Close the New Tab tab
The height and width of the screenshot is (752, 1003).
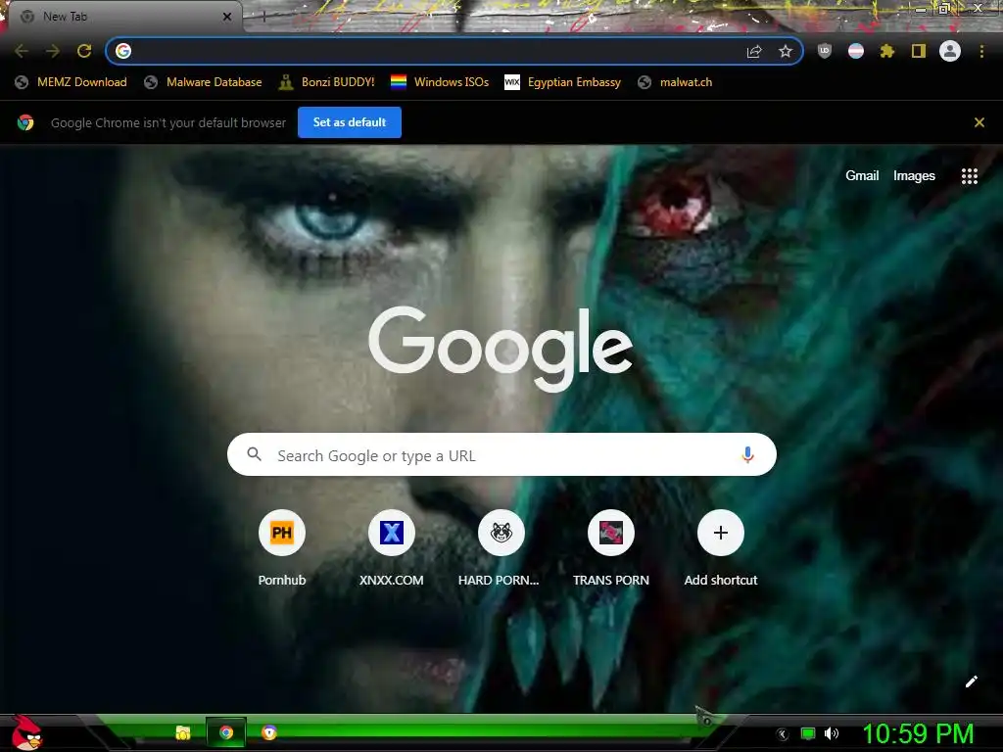pyautogui.click(x=227, y=17)
